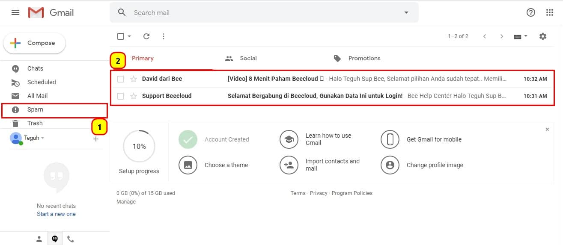The height and width of the screenshot is (245, 563).
Task: Toggle the select all messages checkbox
Action: coord(121,36)
